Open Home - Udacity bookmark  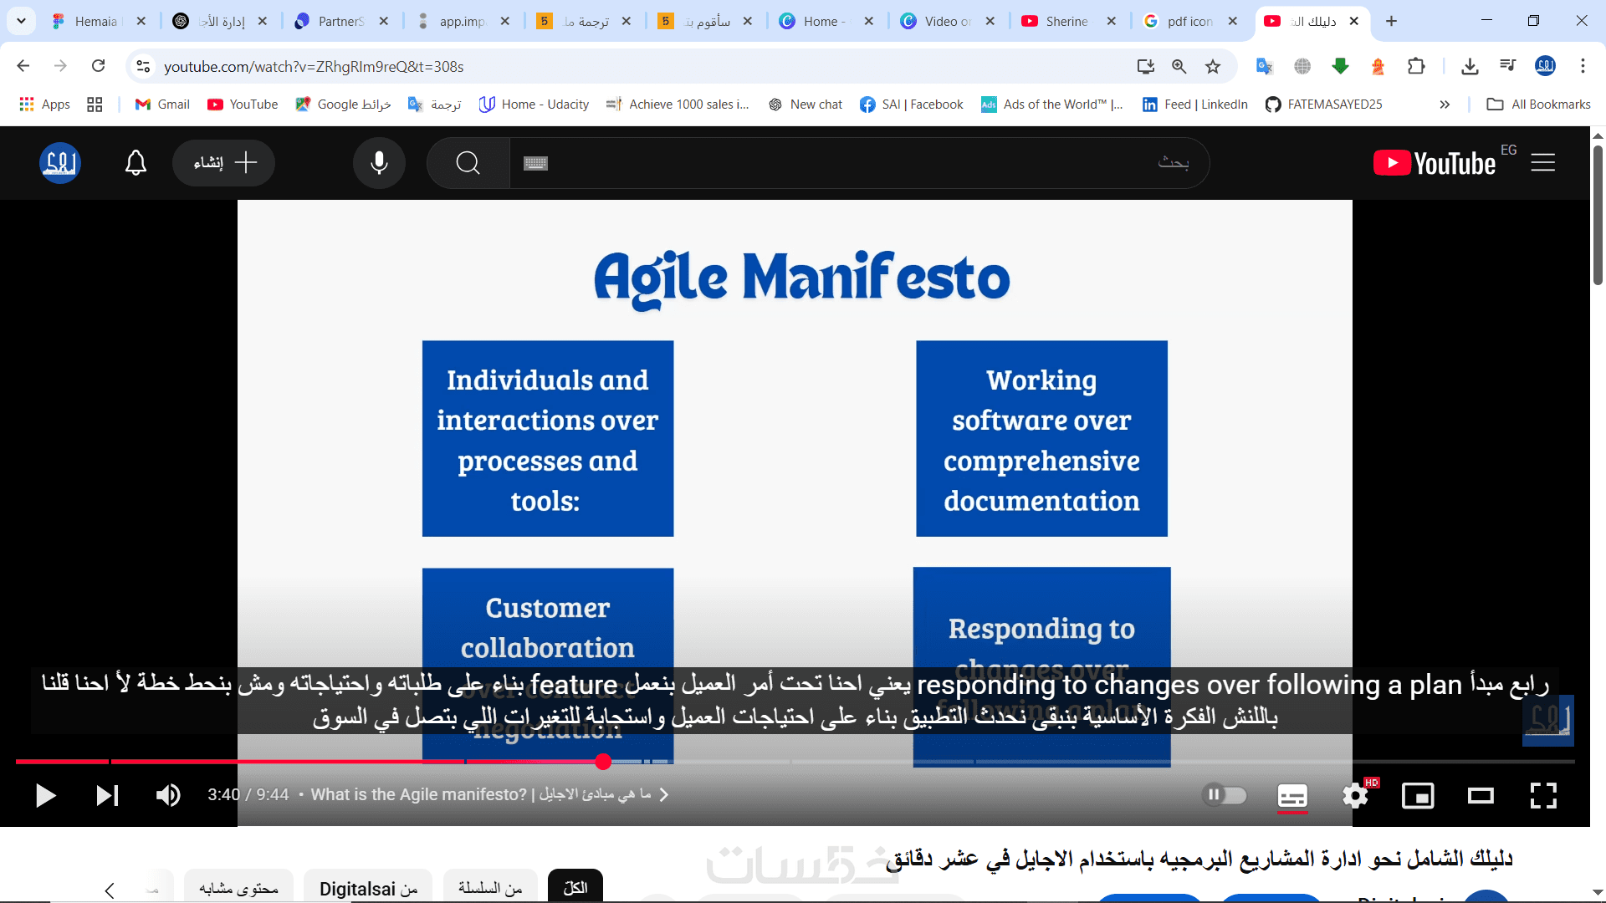pos(534,105)
